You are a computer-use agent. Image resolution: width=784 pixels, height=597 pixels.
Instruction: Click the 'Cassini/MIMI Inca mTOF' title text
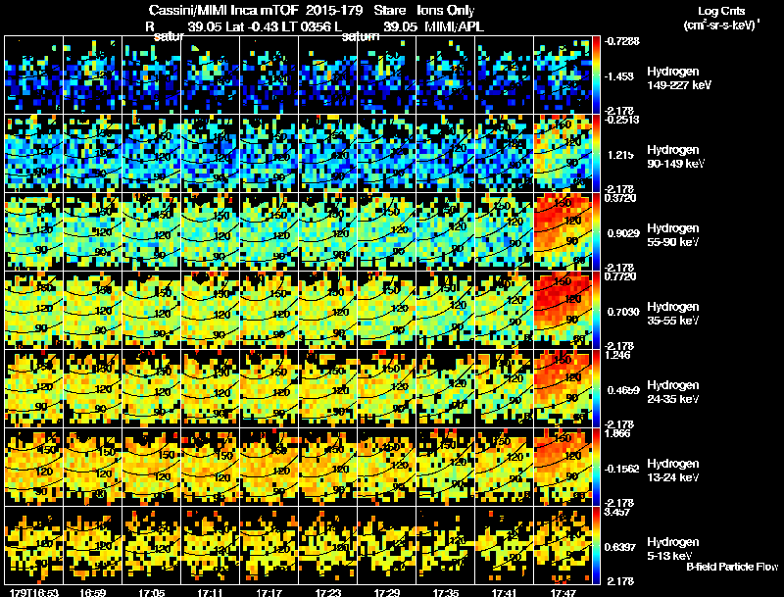pos(223,10)
